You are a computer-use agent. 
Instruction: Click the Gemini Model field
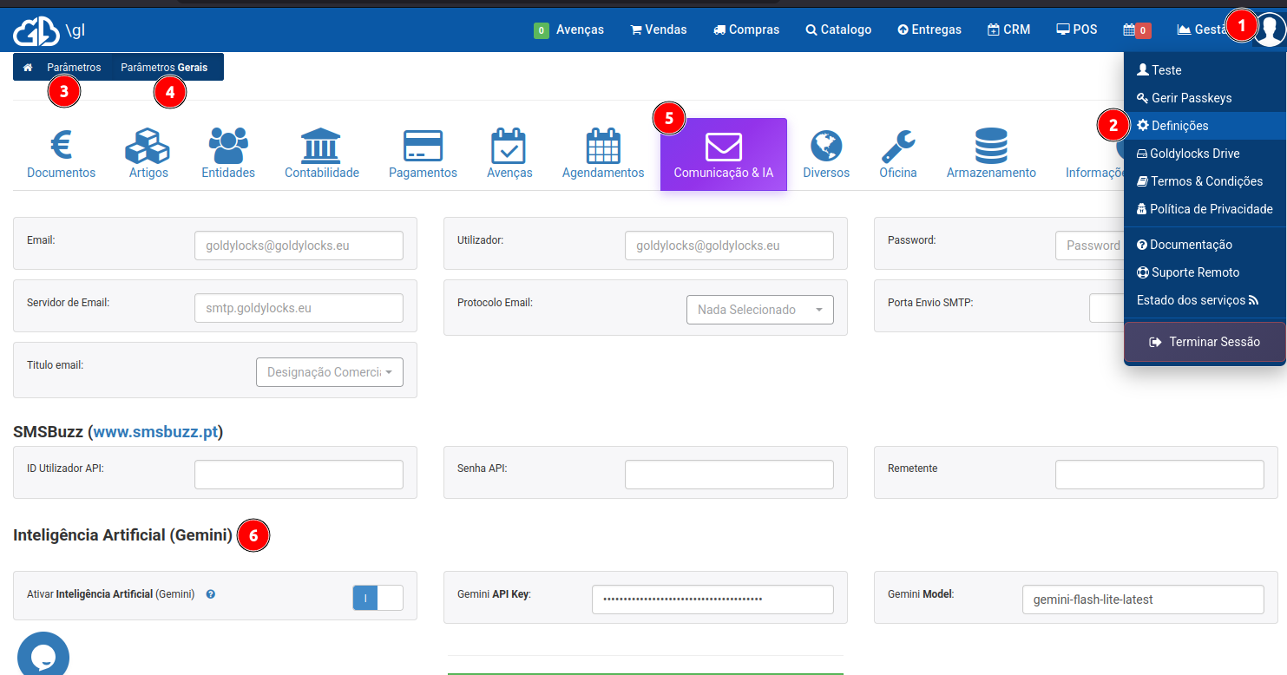(x=1143, y=600)
